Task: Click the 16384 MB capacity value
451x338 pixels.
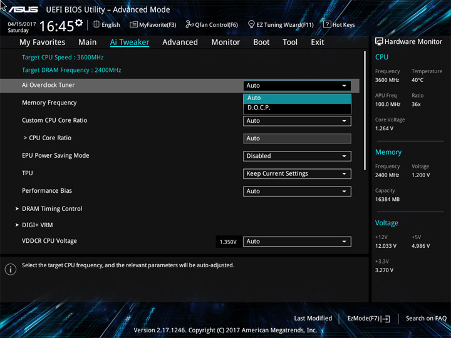Action: coord(387,199)
